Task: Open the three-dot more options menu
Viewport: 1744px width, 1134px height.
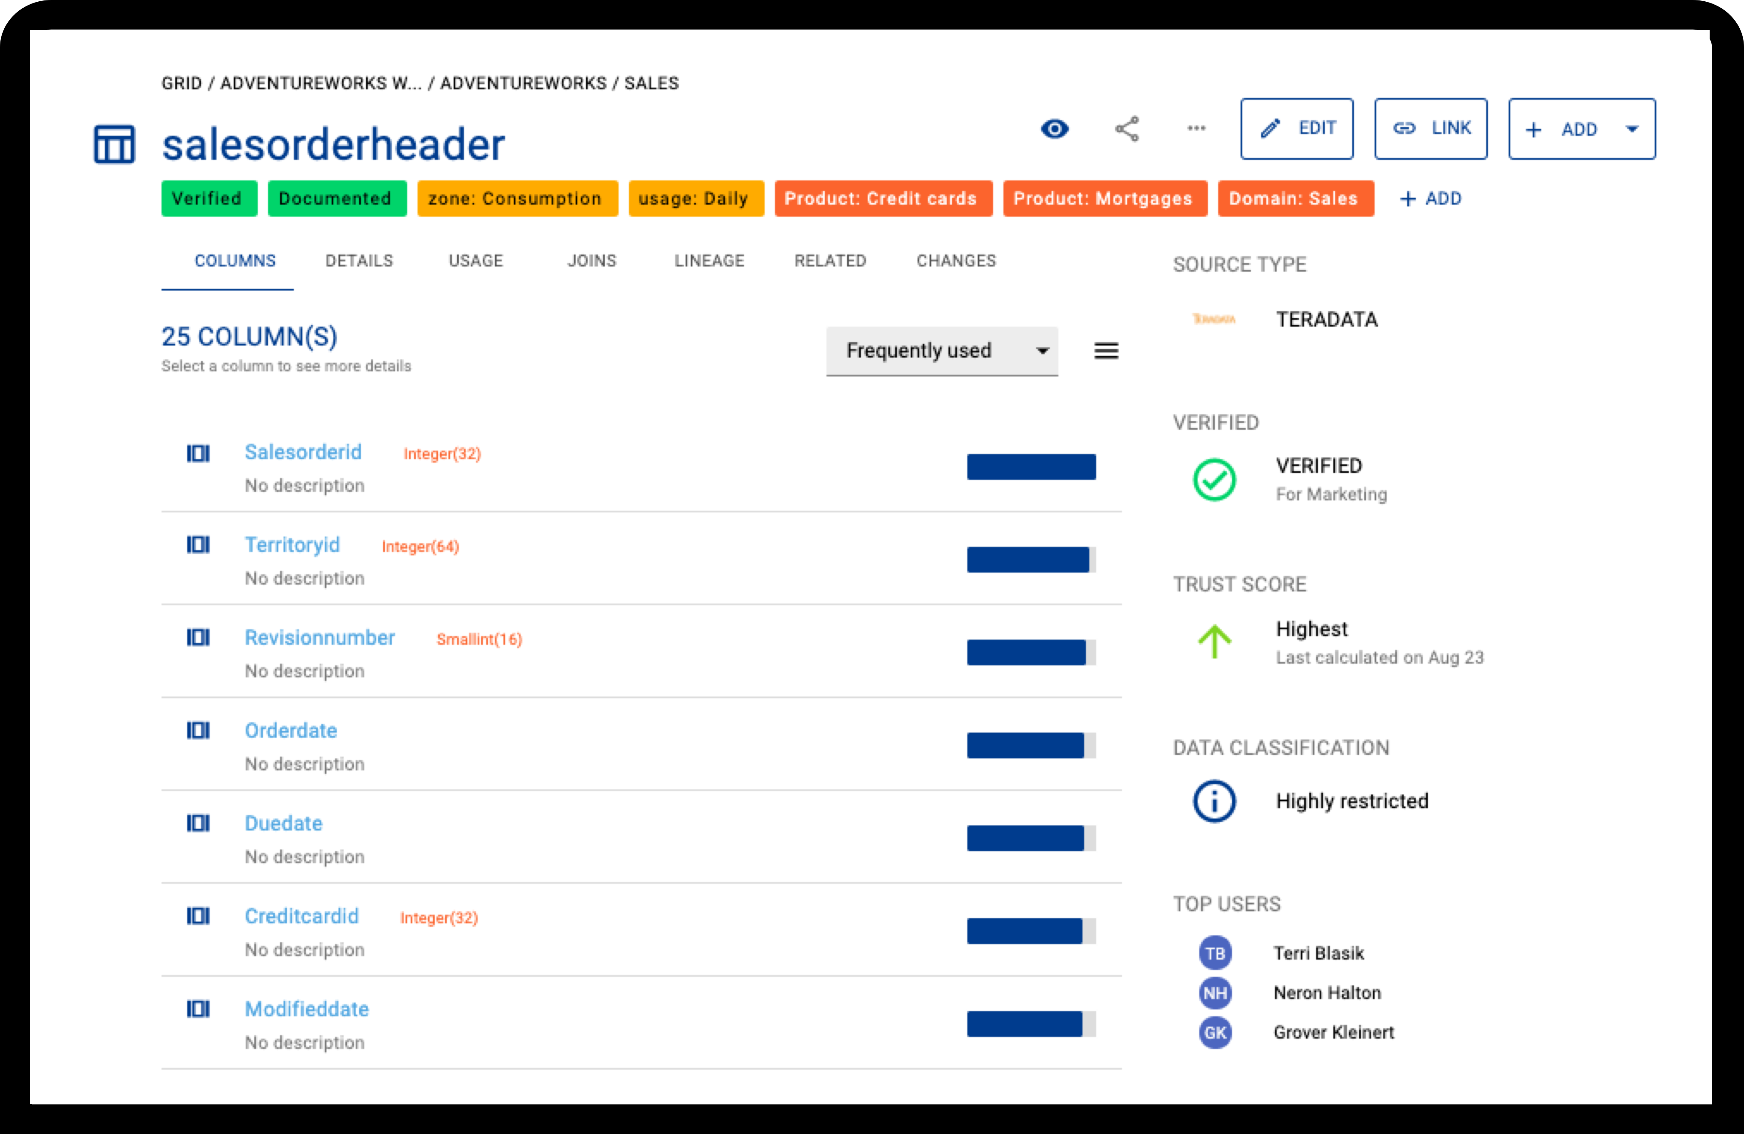Action: 1196,128
